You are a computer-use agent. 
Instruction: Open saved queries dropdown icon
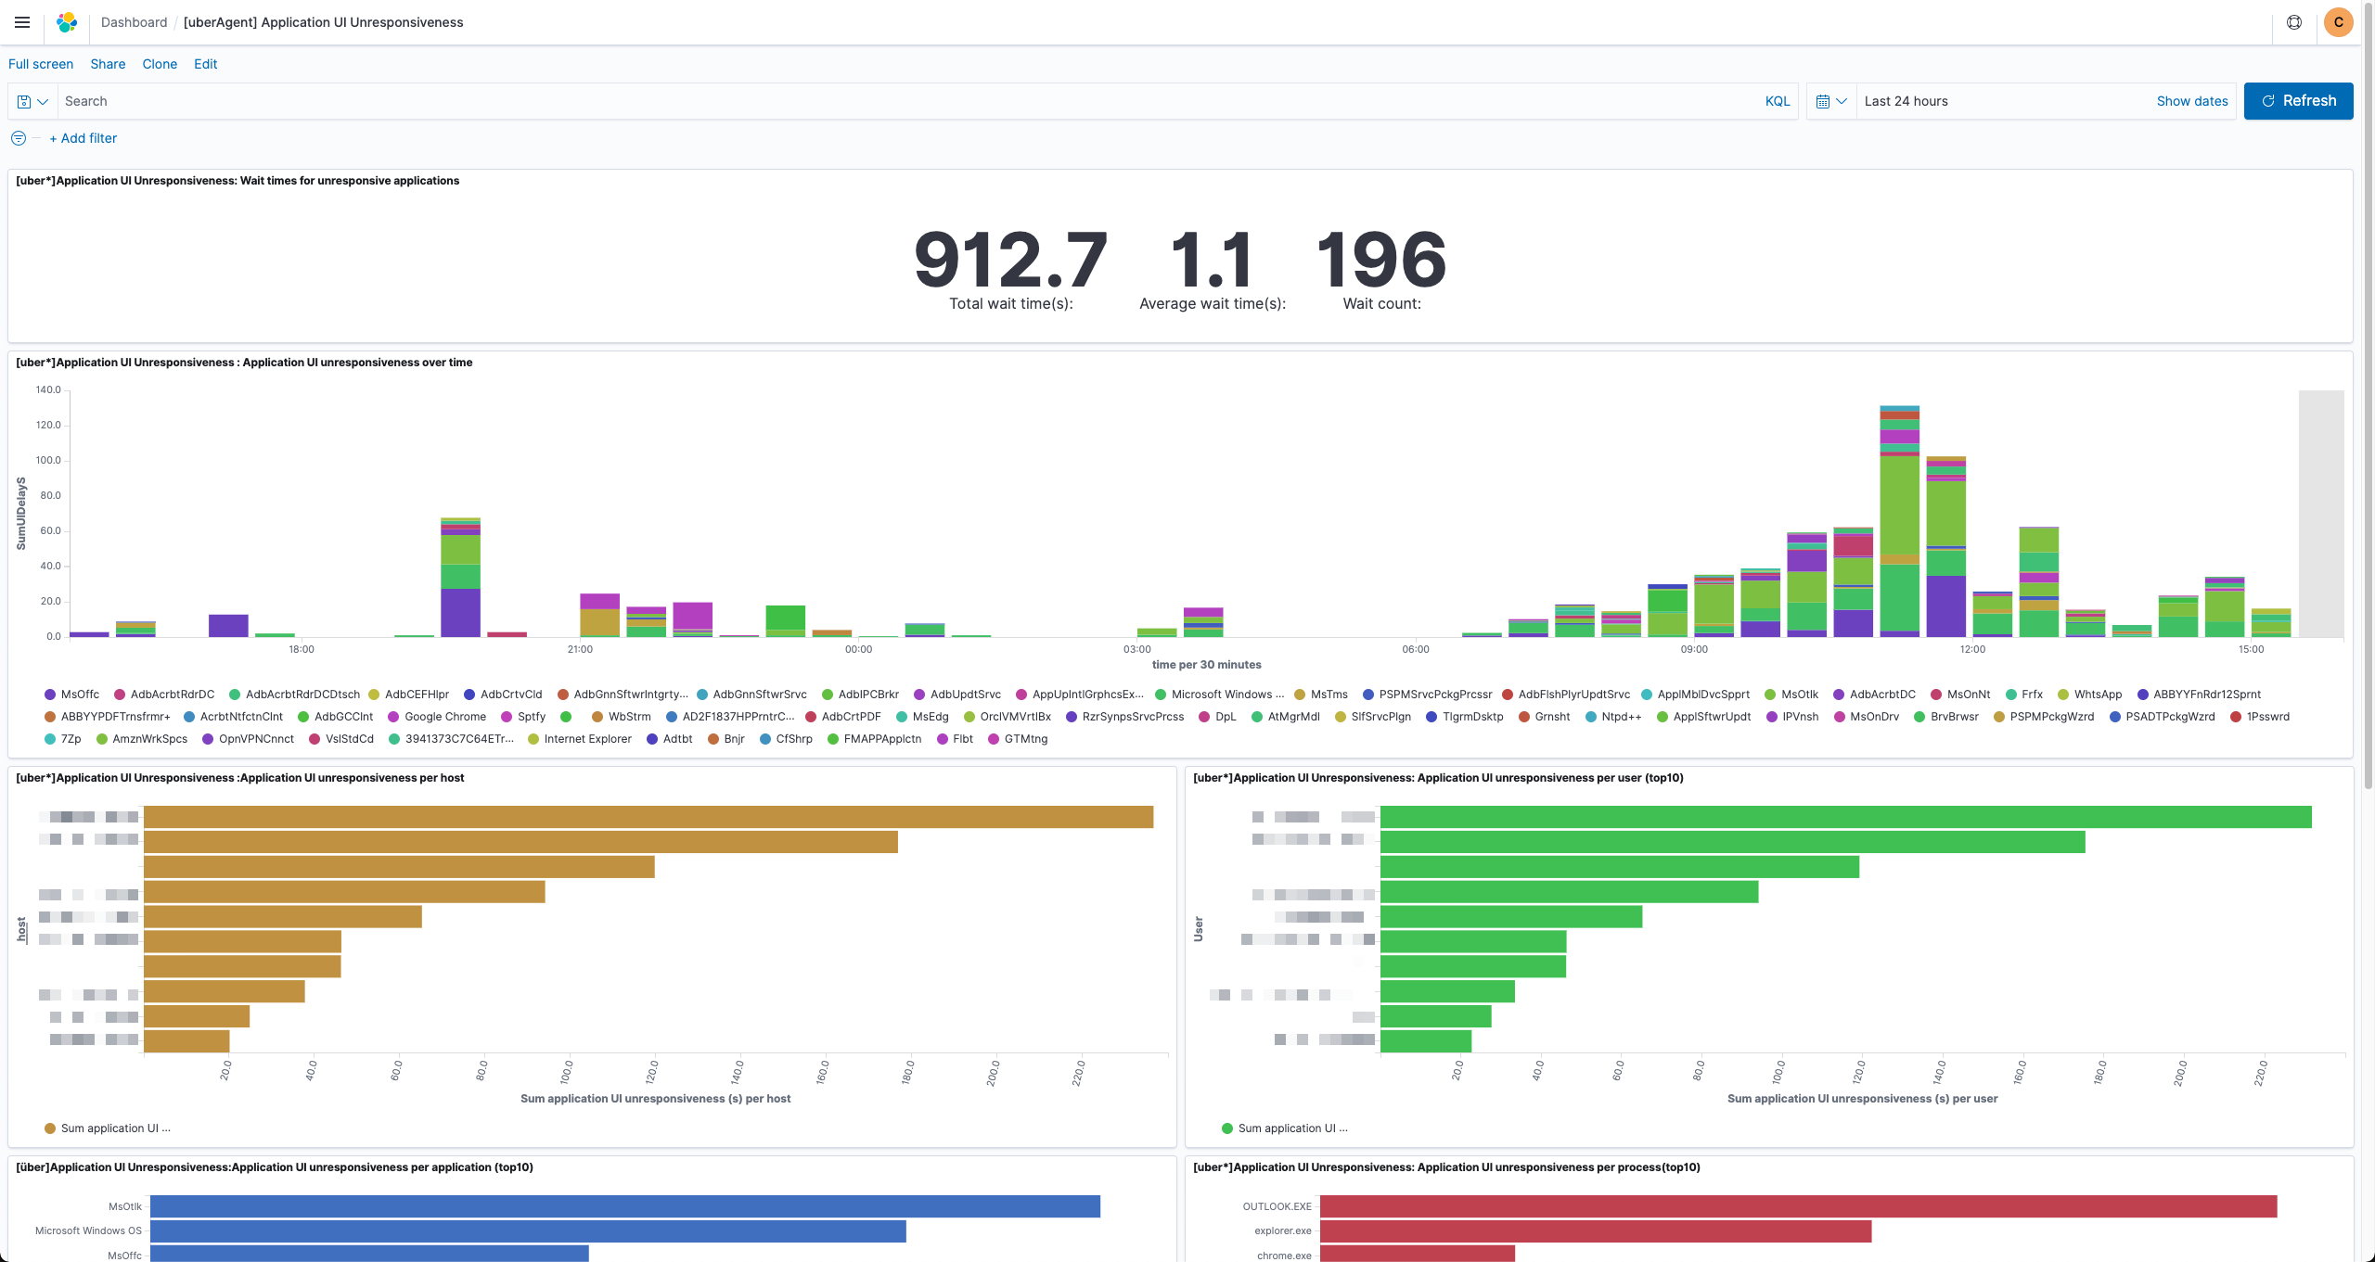pos(32,101)
